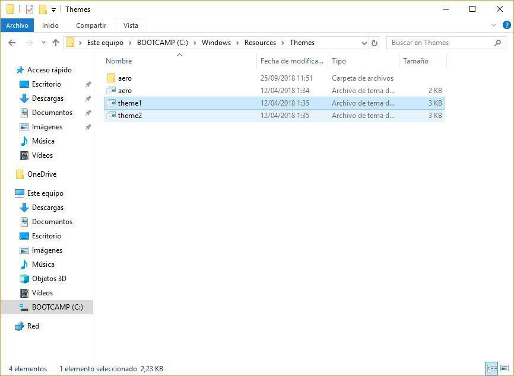This screenshot has width=514, height=376.
Task: Open the address bar history dropdown
Action: (x=364, y=43)
